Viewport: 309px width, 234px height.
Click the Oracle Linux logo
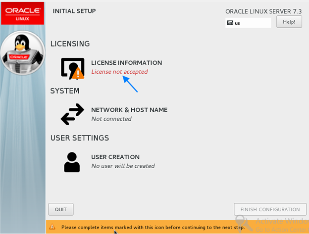(x=23, y=13)
